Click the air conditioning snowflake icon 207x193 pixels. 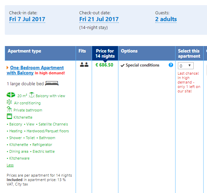click(x=9, y=102)
